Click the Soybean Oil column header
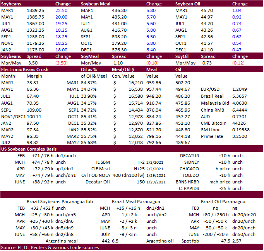The height and width of the screenshot is (251, 264). 189,4
